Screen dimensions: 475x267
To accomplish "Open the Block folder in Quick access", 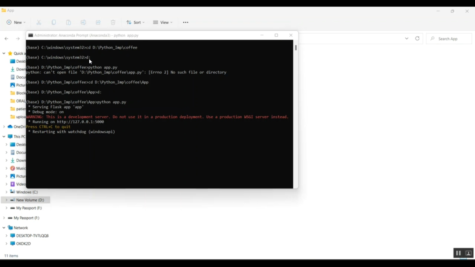I will pyautogui.click(x=18, y=93).
